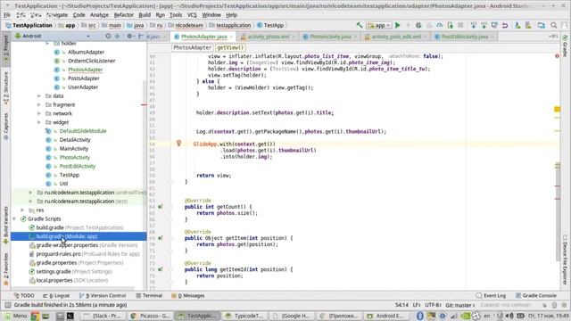Toggle the Favorites side panel
The image size is (571, 321).
click(x=5, y=268)
